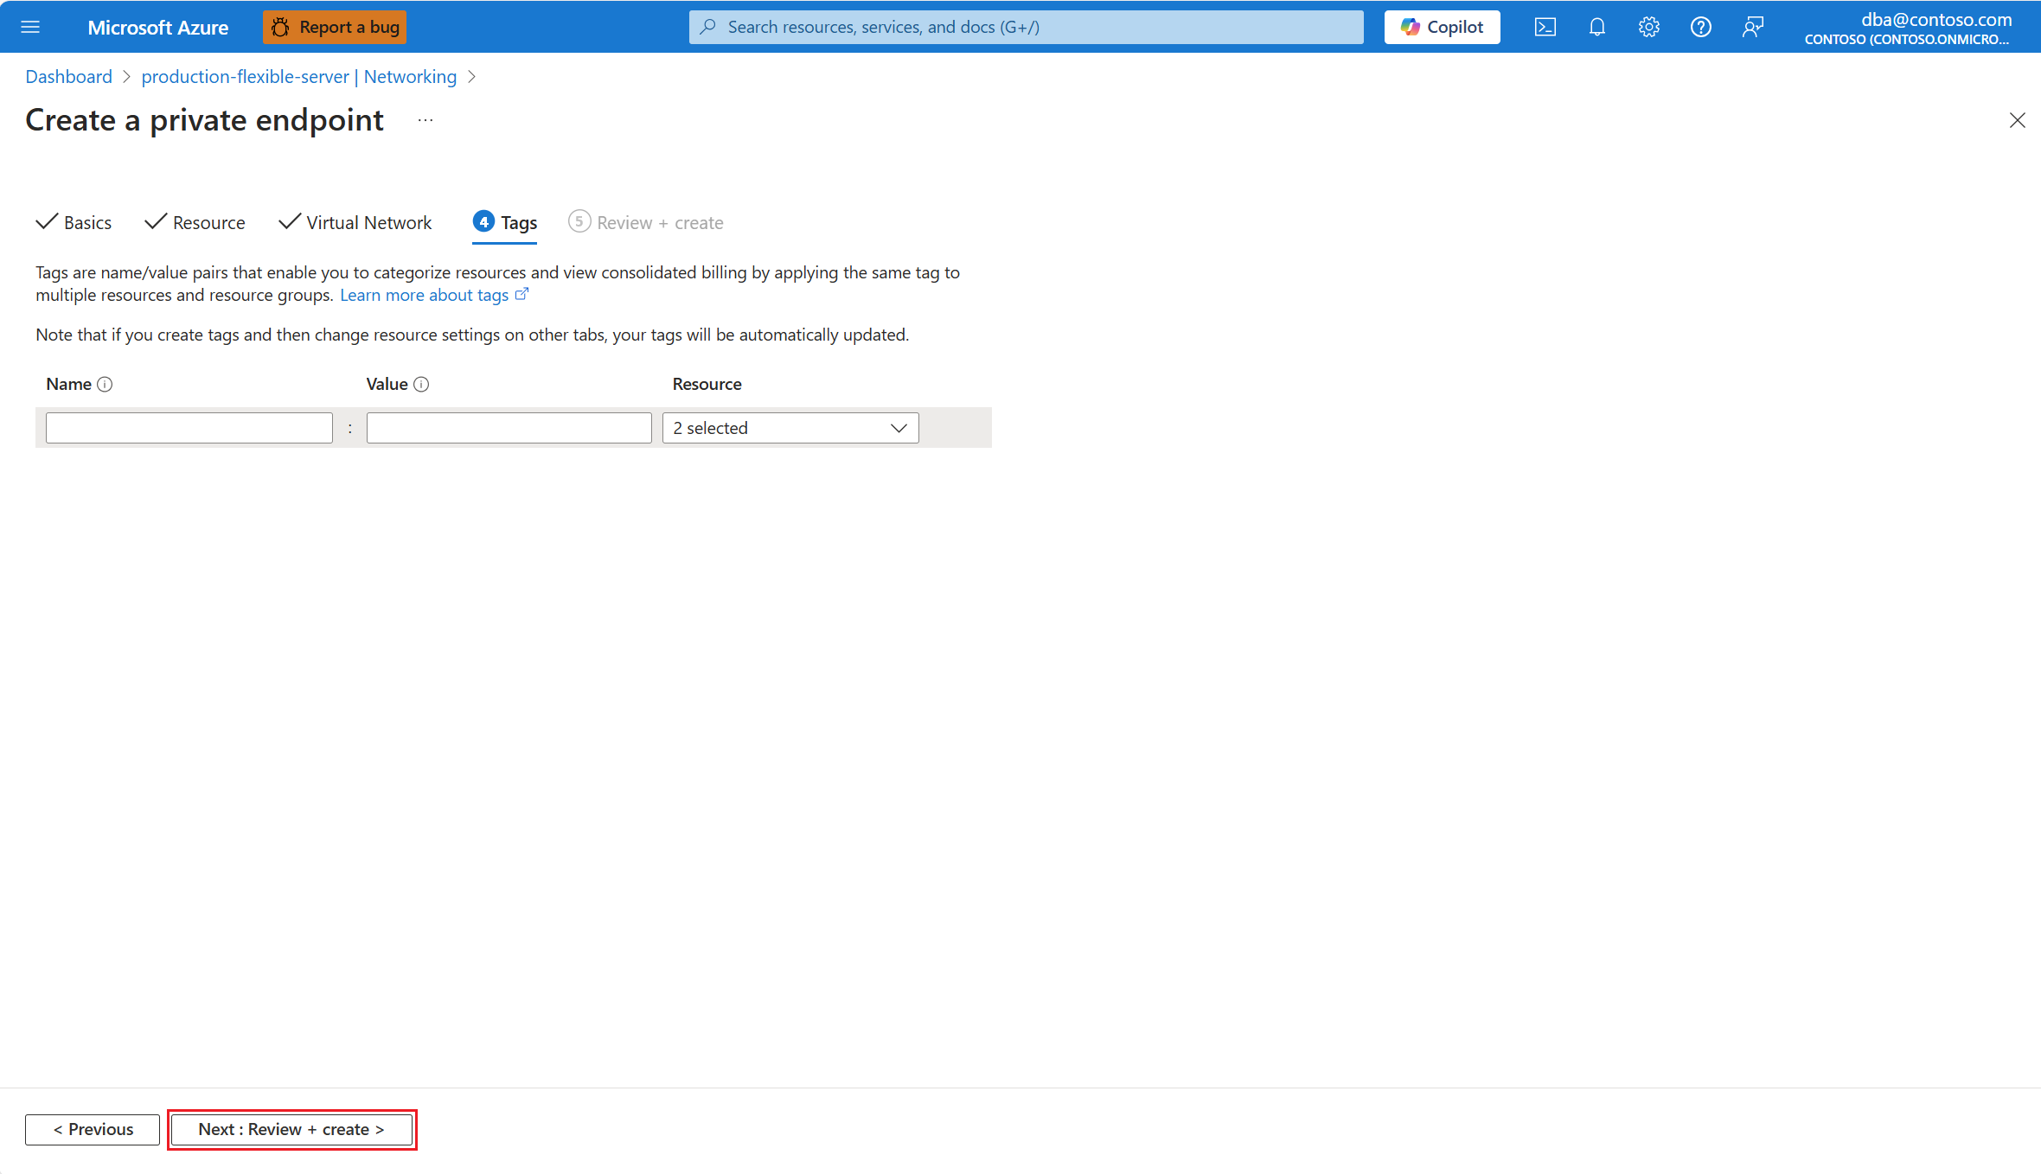Send feedback to Microsoft

coord(1753,27)
